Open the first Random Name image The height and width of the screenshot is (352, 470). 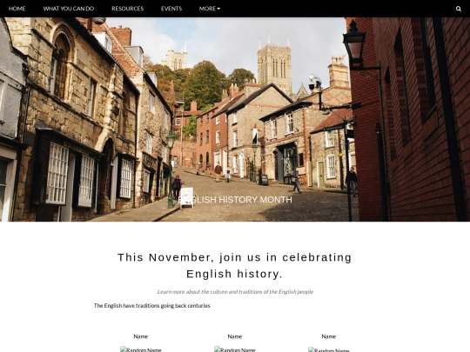coord(141,349)
